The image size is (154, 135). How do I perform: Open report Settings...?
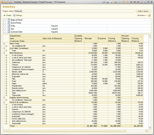18,15
